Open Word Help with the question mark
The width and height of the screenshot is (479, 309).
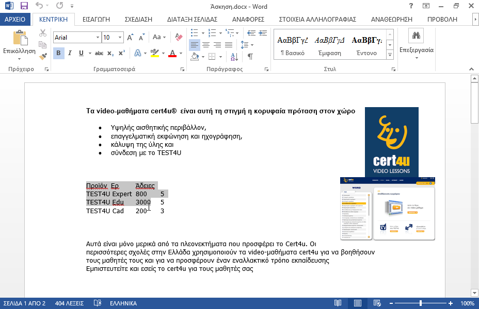tap(411, 6)
